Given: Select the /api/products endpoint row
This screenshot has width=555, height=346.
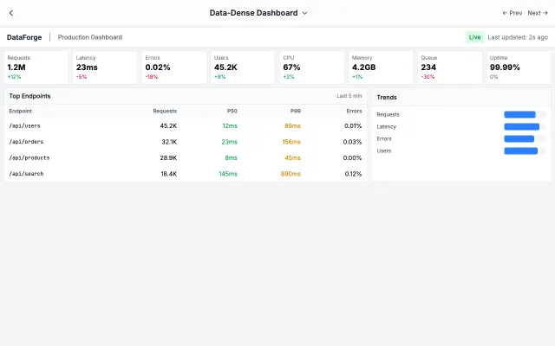Looking at the screenshot, I should point(186,157).
